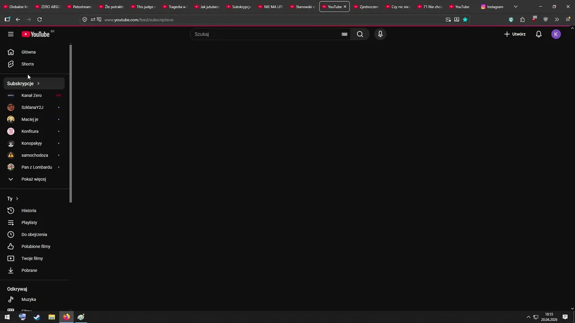
Task: Open Polubione filmy liked videos
Action: (34, 247)
